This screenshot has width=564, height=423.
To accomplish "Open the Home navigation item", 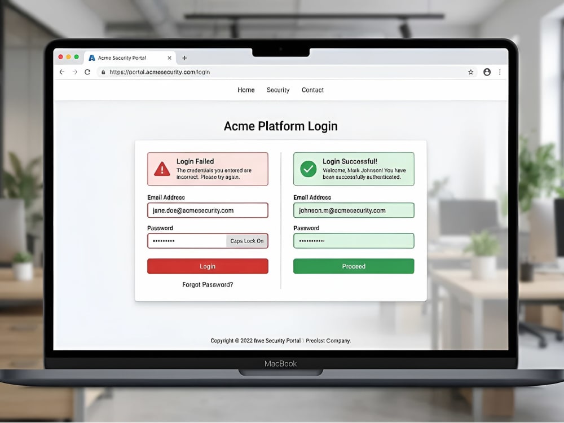I will tap(246, 90).
